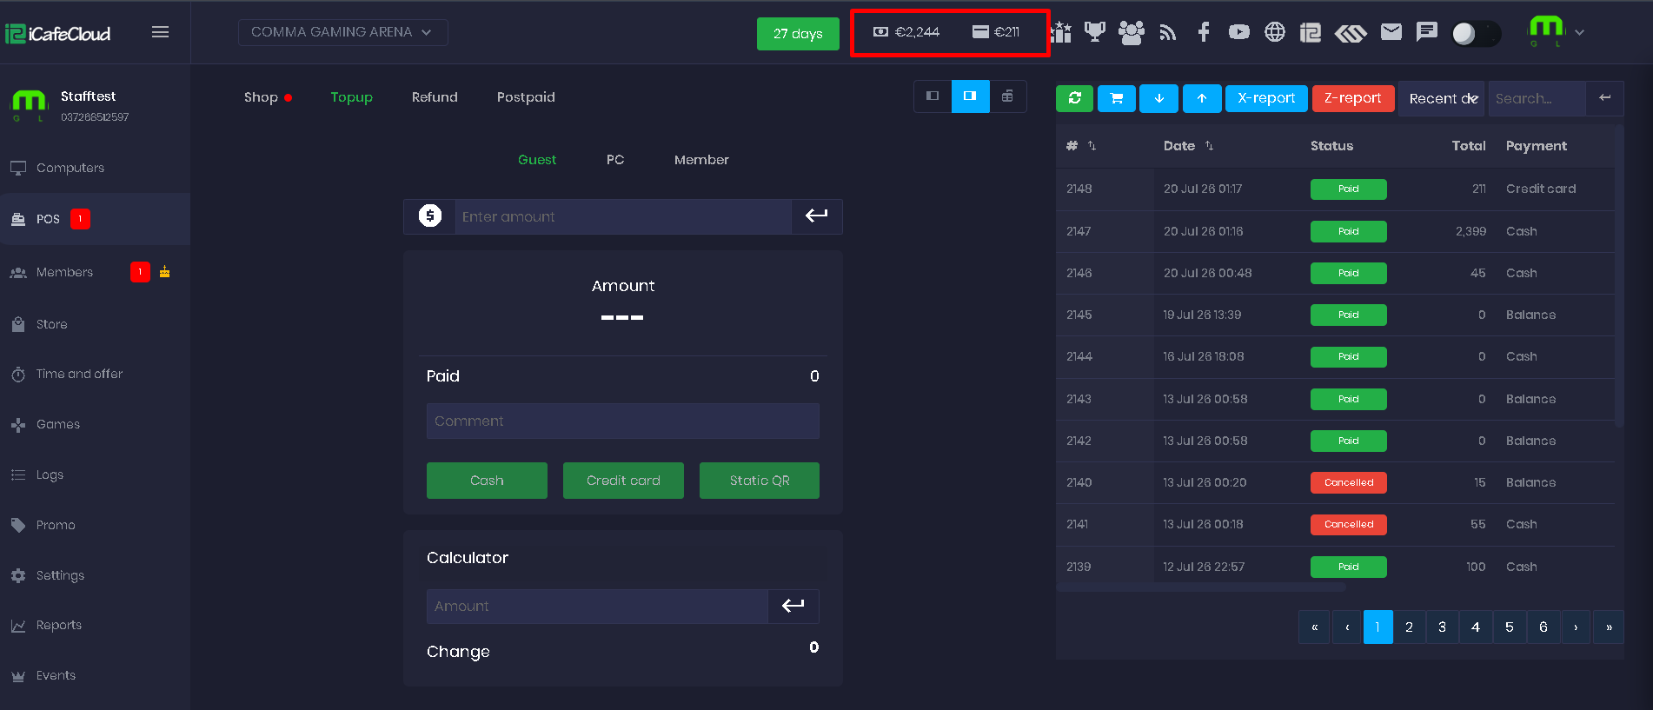
Task: Open the COMMA GAMING ARENA dropdown
Action: click(x=343, y=32)
